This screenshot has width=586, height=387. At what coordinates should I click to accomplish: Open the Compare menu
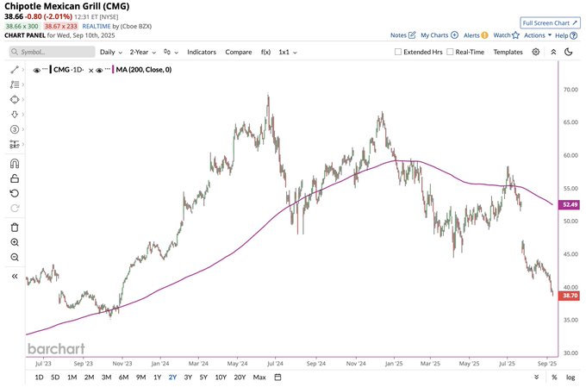[x=239, y=52]
